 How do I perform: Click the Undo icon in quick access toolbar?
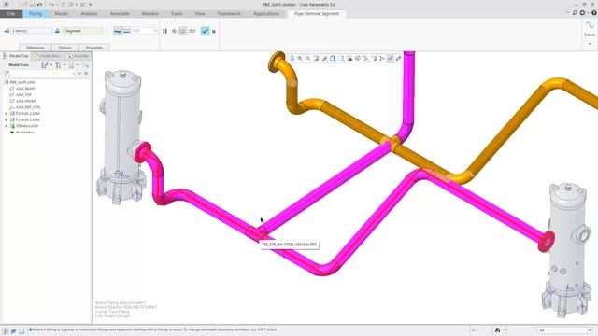click(x=39, y=4)
